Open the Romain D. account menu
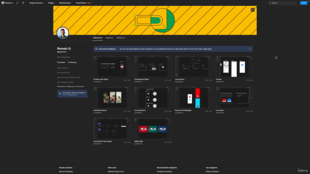The height and width of the screenshot is (174, 310). [8, 3]
